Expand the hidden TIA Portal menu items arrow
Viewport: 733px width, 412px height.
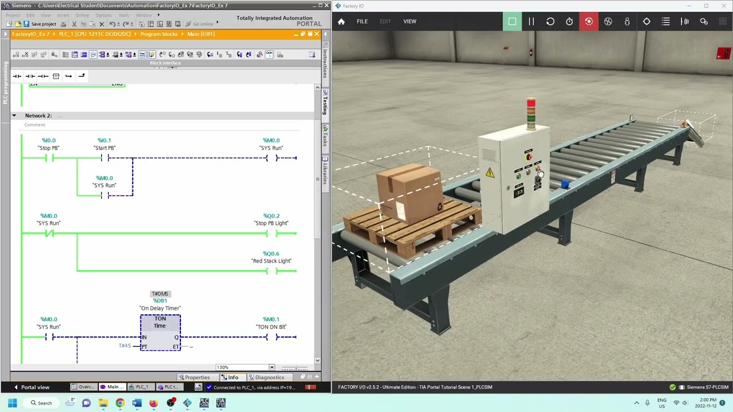[159, 15]
